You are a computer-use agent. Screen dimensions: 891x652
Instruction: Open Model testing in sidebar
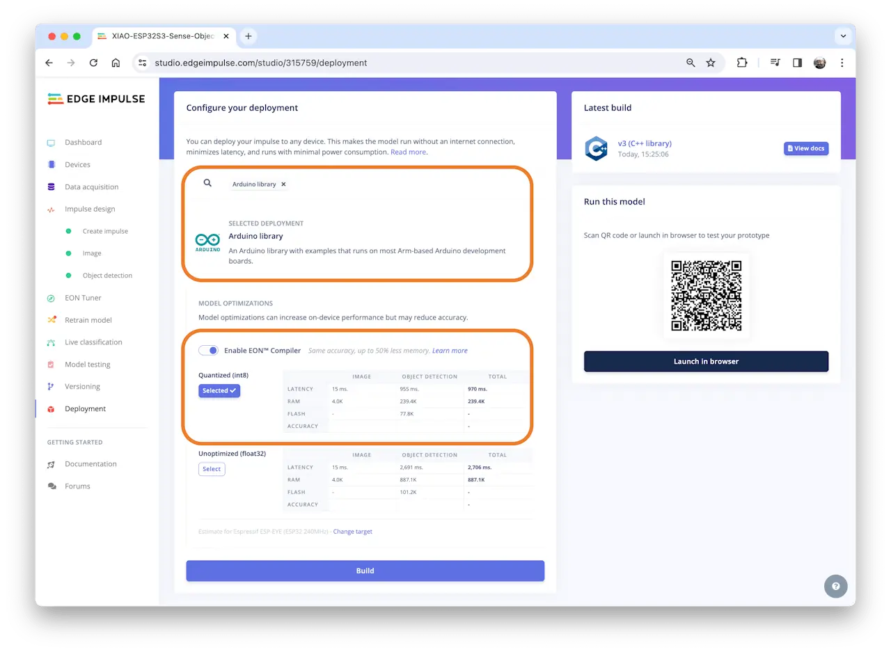coord(87,365)
